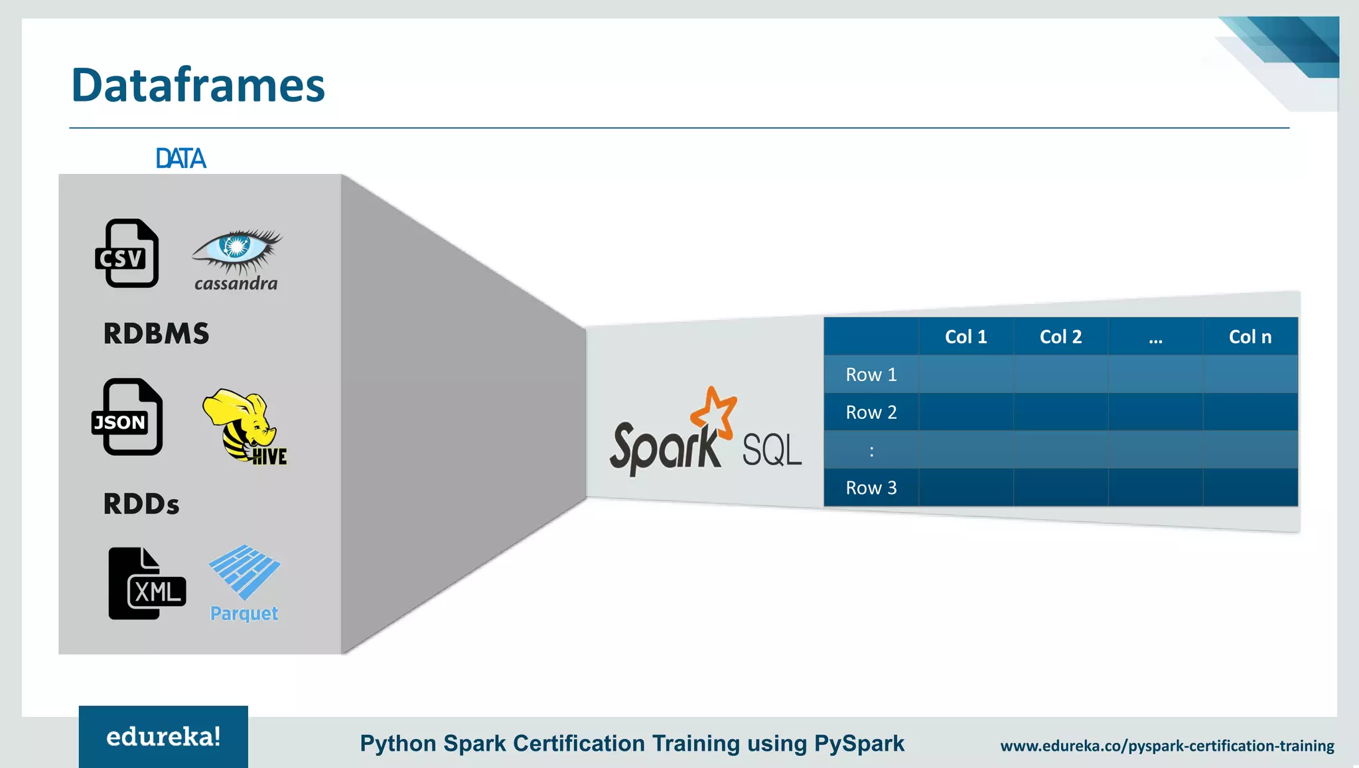This screenshot has height=768, width=1359.
Task: Select the Parquet logo
Action: (244, 583)
